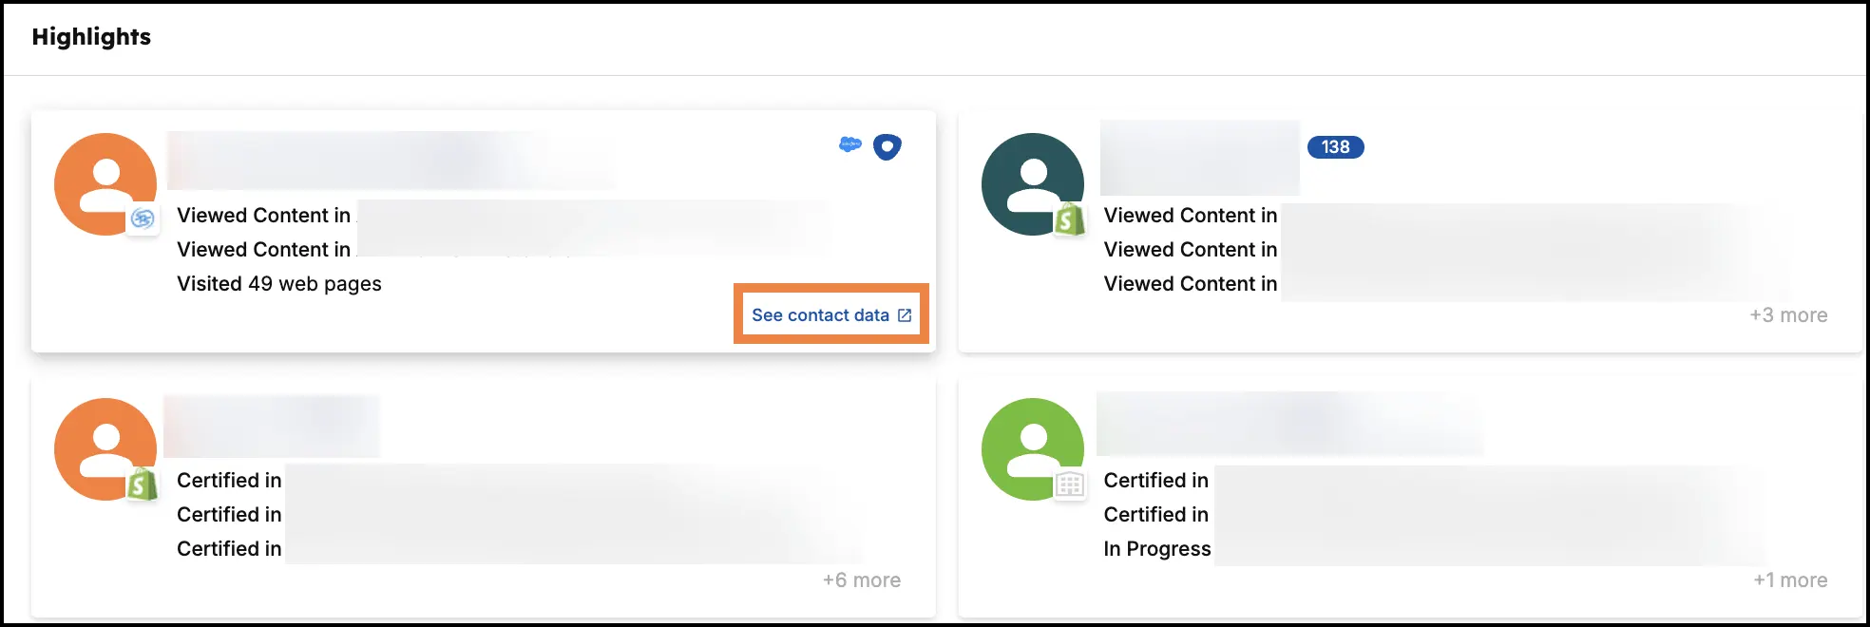Click the Highlights heading
The width and height of the screenshot is (1870, 627).
[x=91, y=37]
